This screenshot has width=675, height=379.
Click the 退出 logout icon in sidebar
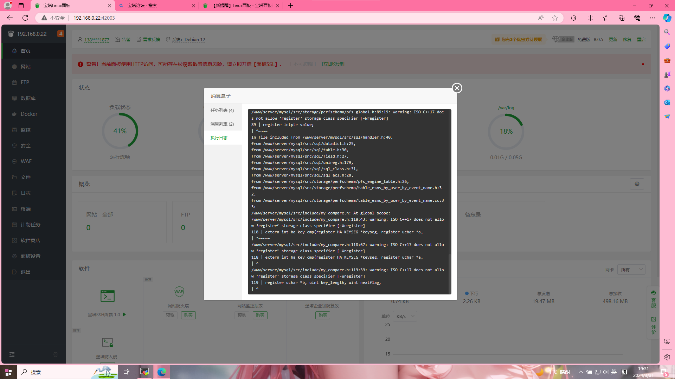click(14, 272)
